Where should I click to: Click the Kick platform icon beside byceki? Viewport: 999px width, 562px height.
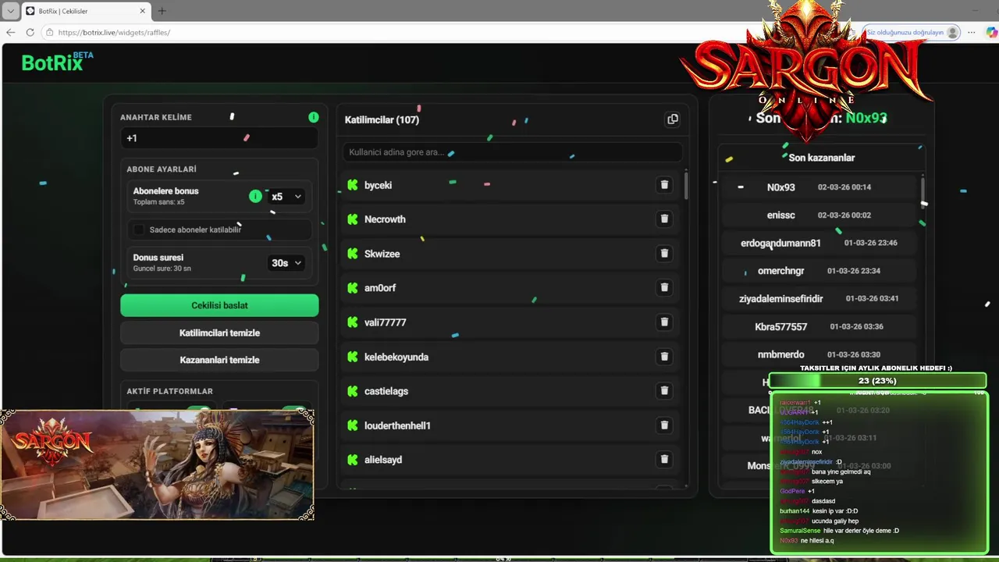353,185
